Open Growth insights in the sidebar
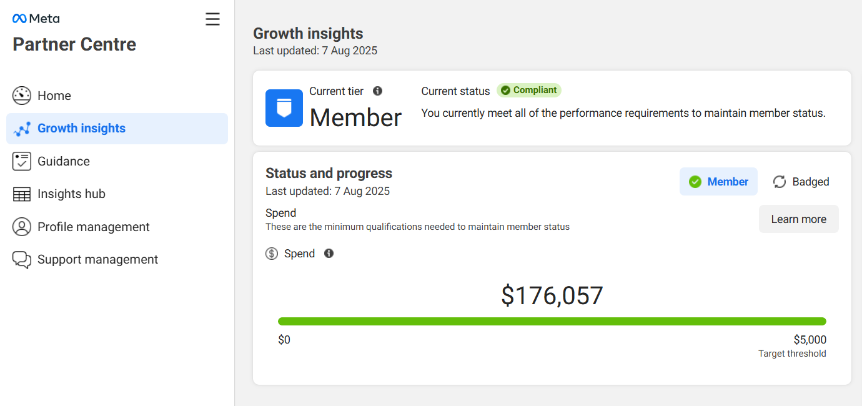Viewport: 862px width, 406px height. (81, 129)
